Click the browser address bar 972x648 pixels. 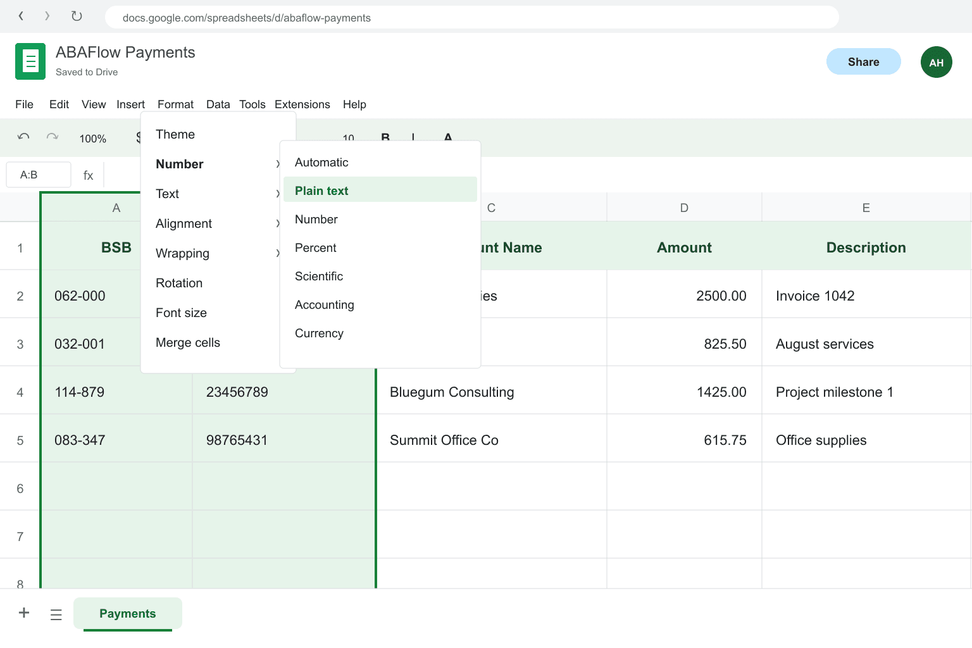(472, 17)
